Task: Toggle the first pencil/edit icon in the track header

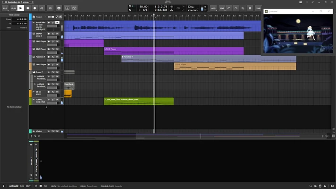Action: pyautogui.click(x=57, y=17)
